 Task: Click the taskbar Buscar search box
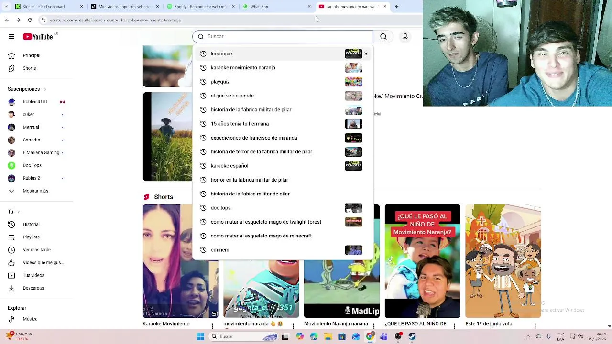tap(243, 337)
